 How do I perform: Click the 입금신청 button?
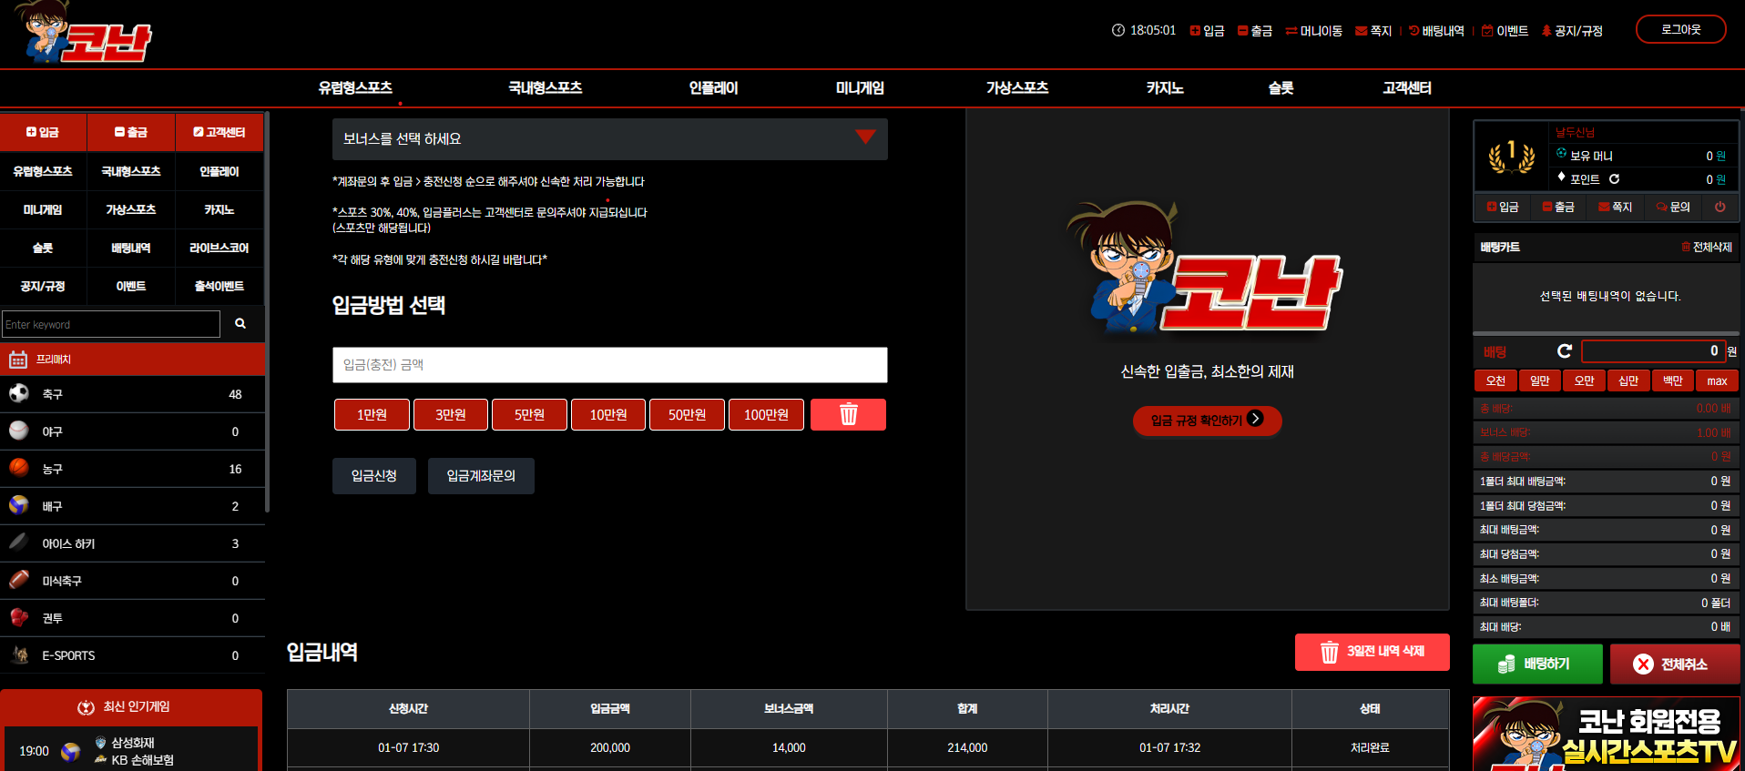[x=374, y=476]
